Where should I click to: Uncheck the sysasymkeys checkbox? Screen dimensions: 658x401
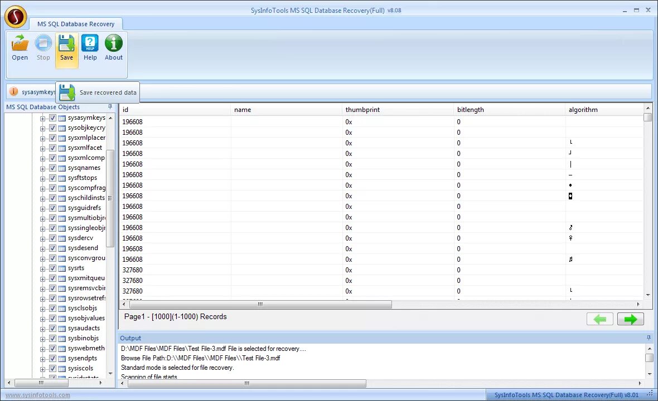click(x=52, y=118)
